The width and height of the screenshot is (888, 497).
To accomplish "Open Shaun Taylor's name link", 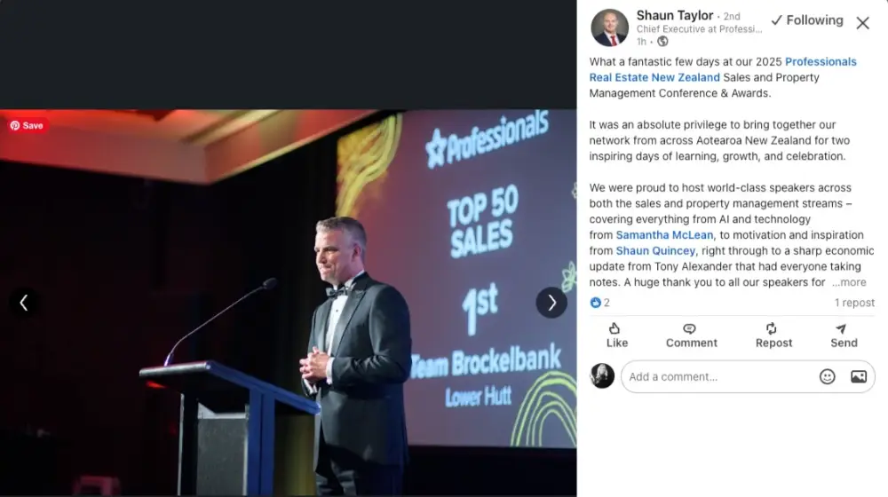I will tap(675, 15).
